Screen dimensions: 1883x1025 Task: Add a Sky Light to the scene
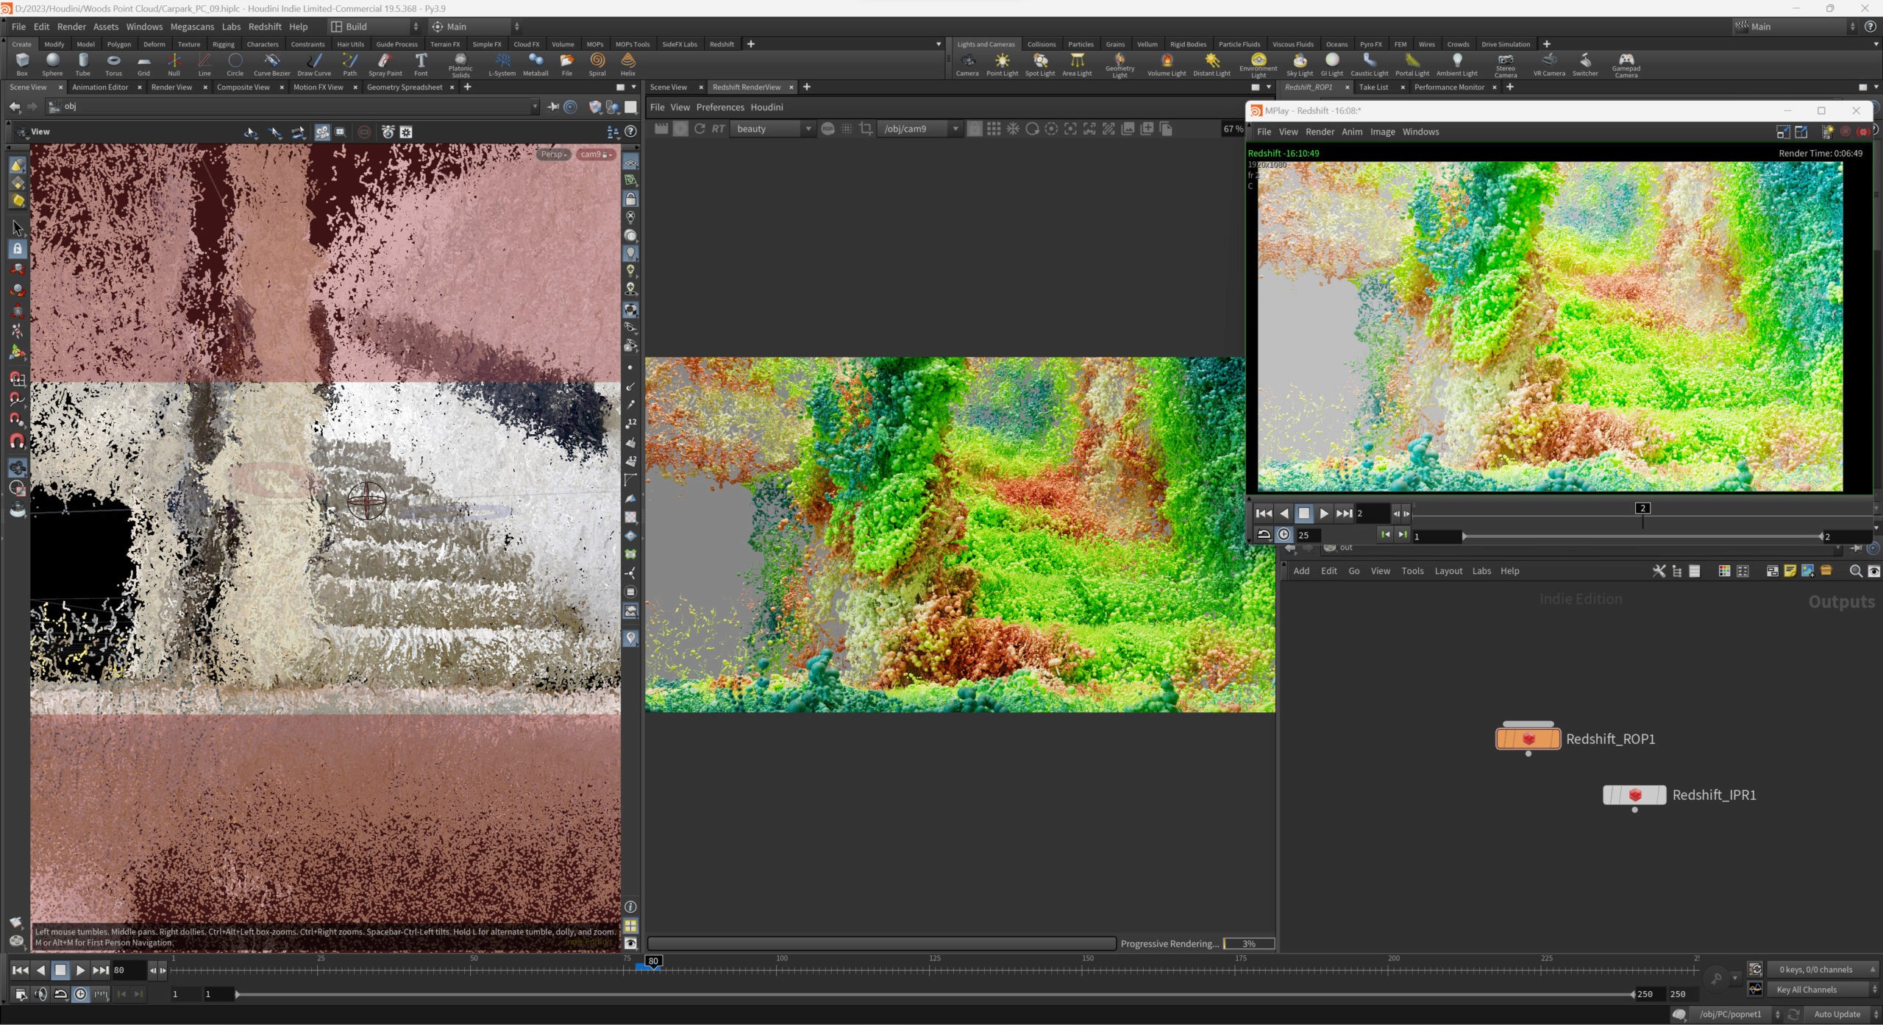tap(1300, 64)
